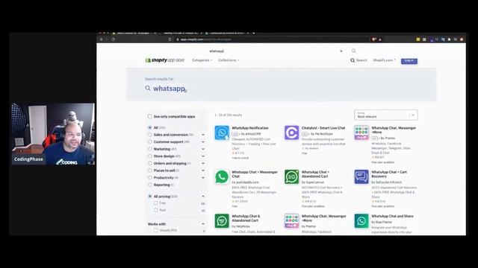This screenshot has width=478, height=268.
Task: Open the WhatsApp Chat + Cart Recovery title link
Action: [389, 174]
